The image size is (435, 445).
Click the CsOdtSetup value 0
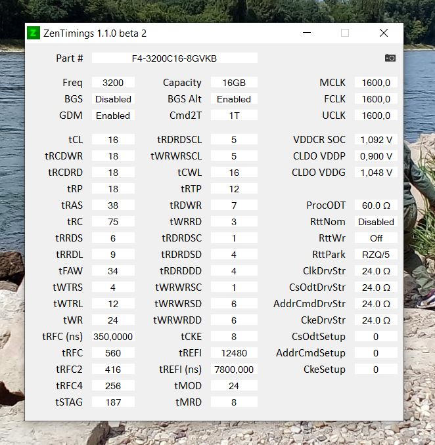coord(376,337)
